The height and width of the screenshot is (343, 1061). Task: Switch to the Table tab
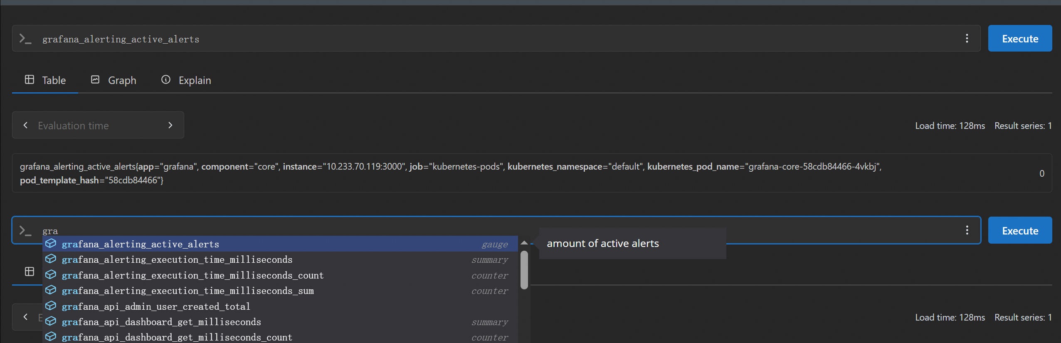[45, 80]
